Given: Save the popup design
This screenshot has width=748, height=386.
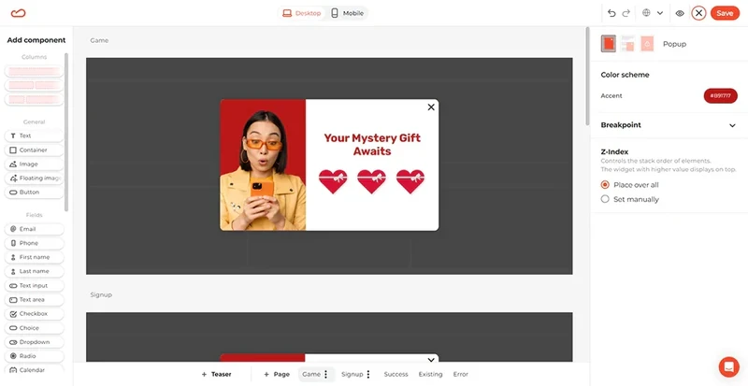Looking at the screenshot, I should [x=725, y=13].
